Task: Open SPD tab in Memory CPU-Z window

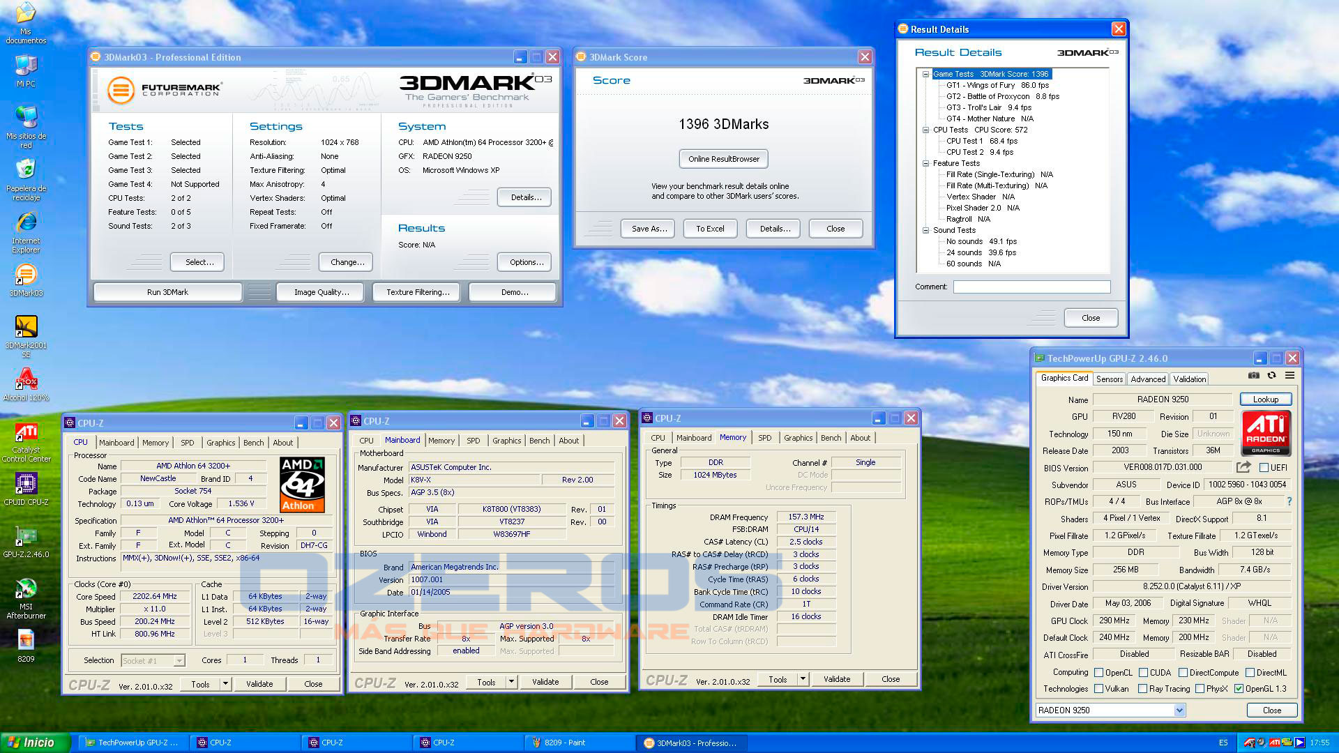Action: coord(764,438)
